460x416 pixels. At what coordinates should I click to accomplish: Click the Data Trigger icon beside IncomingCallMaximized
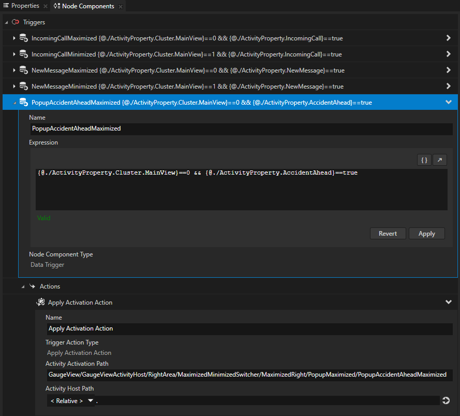pyautogui.click(x=24, y=38)
